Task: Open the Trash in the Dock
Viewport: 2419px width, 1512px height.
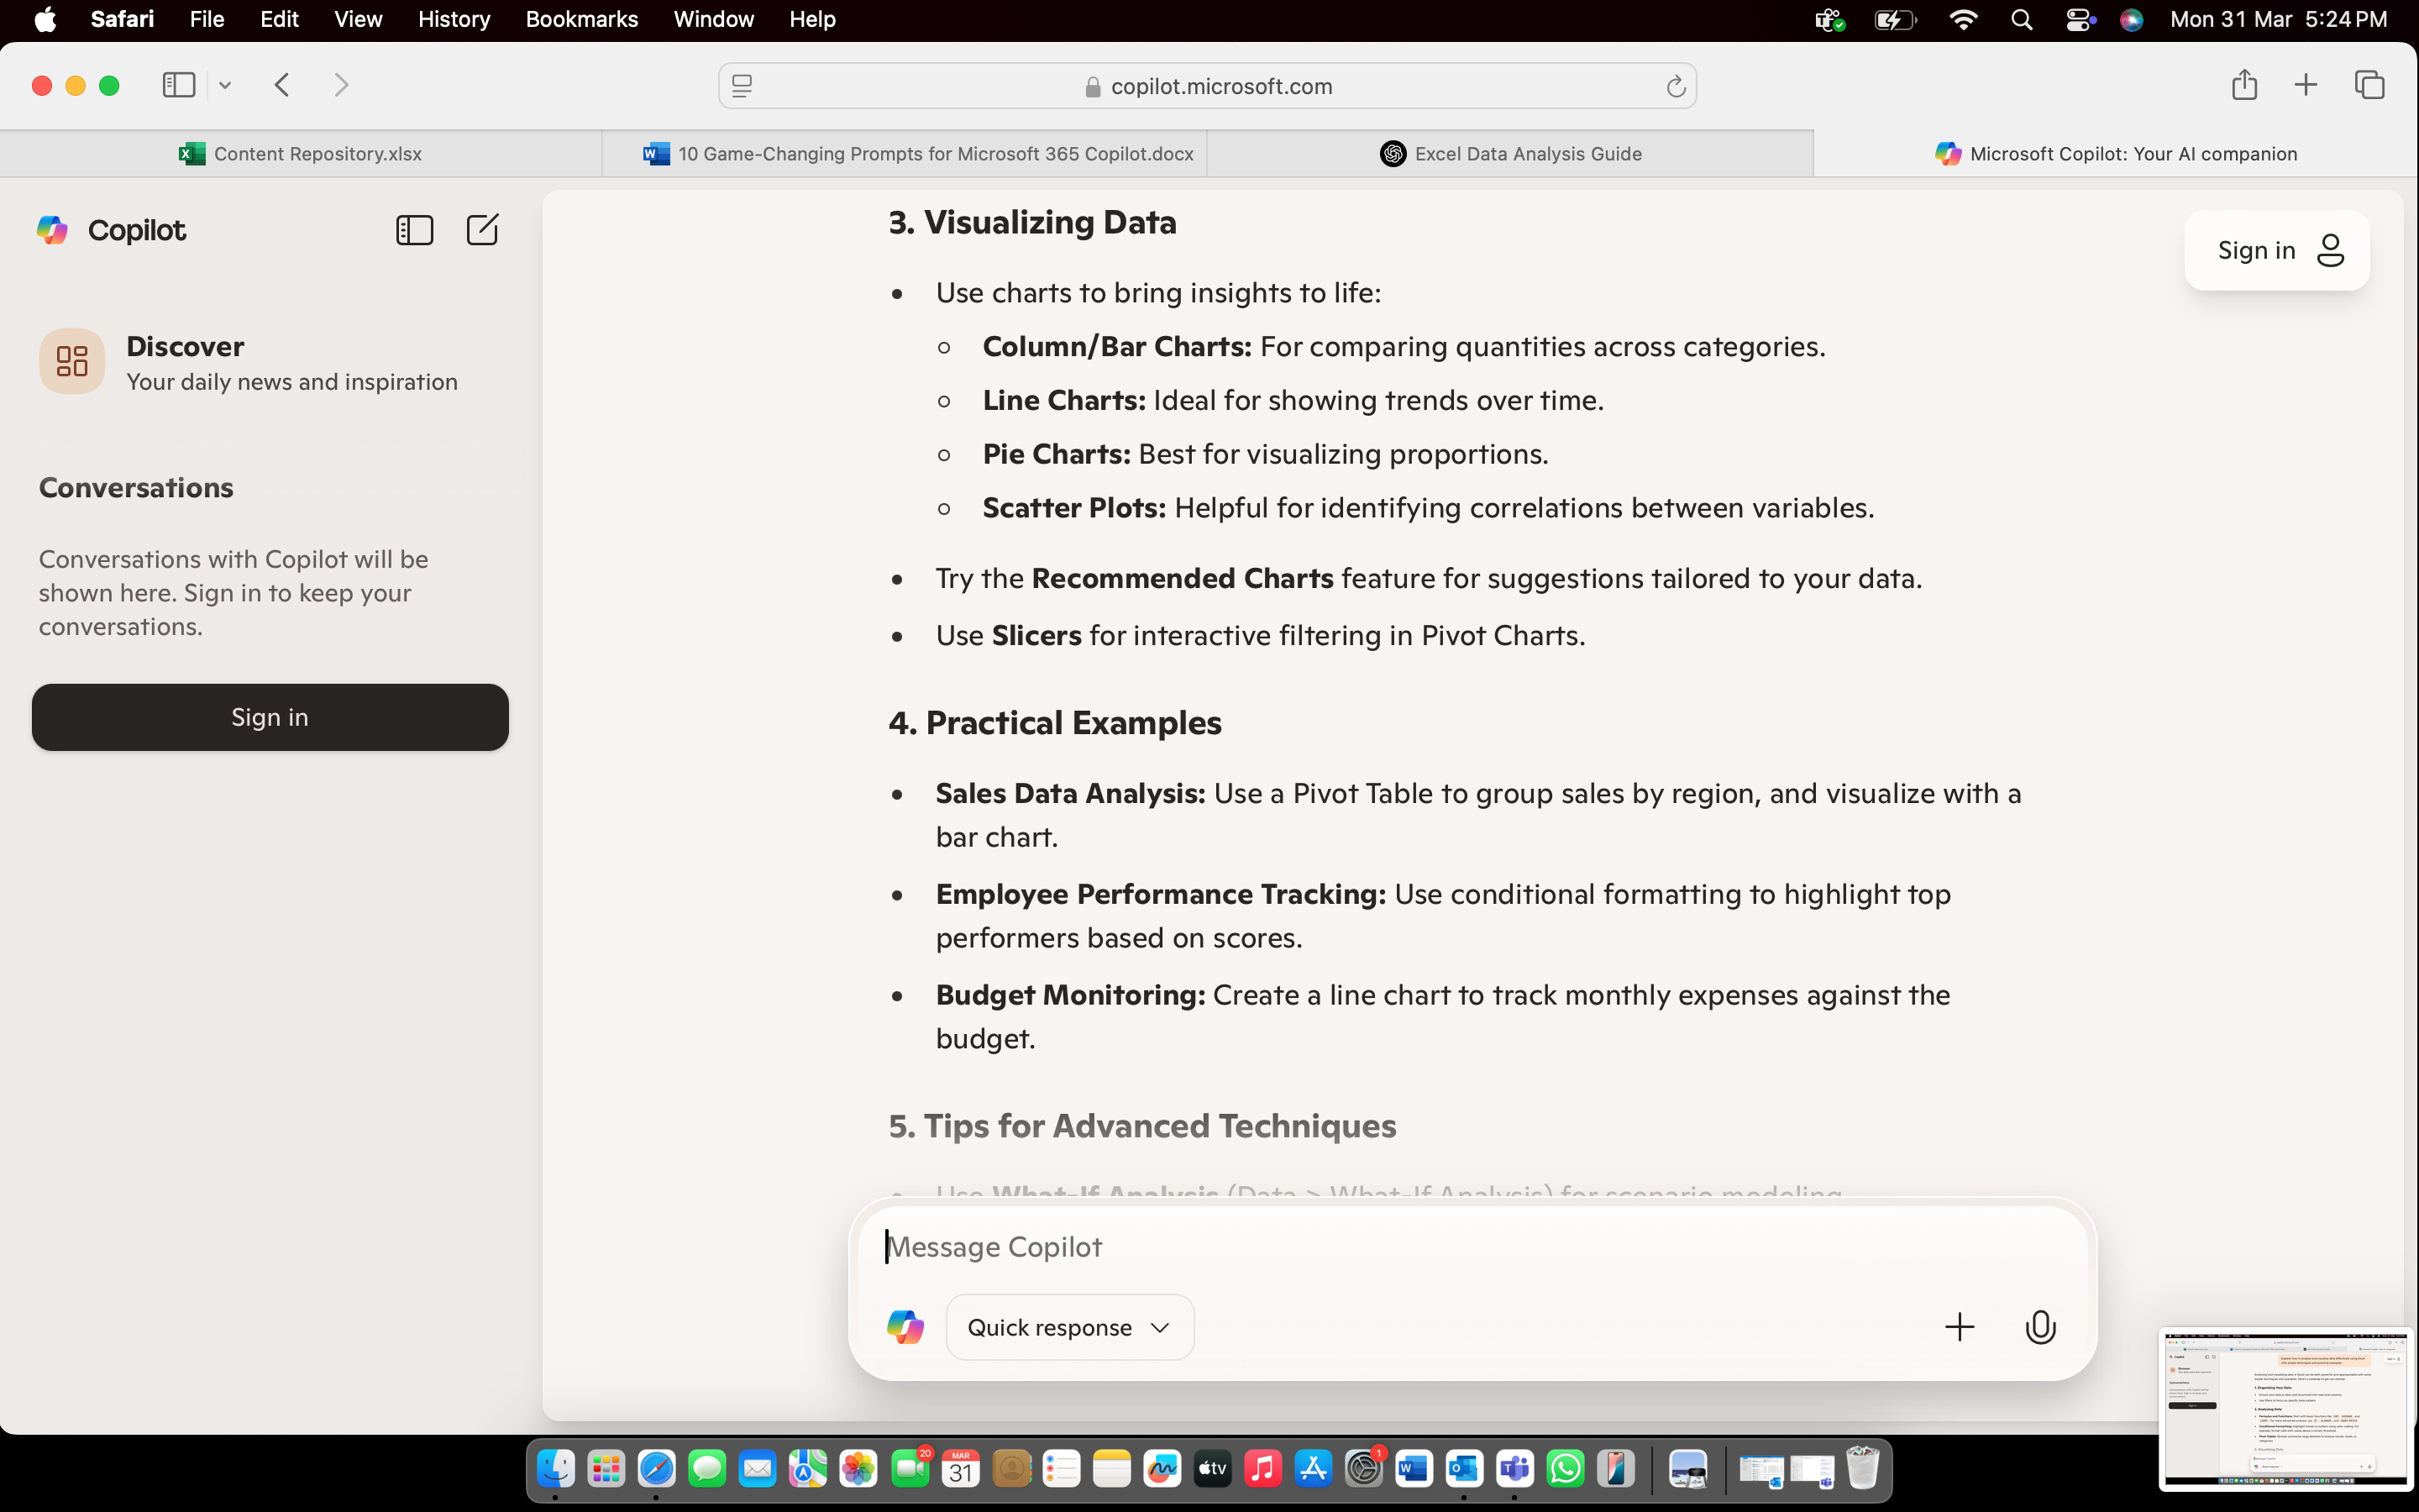Action: [x=1861, y=1469]
